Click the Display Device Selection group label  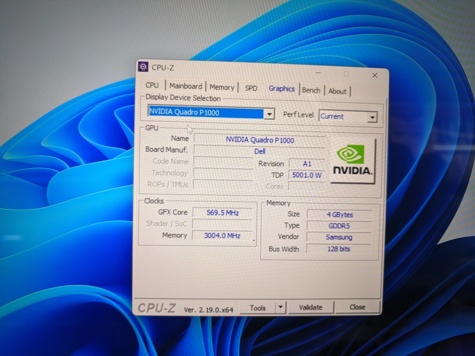tap(183, 98)
